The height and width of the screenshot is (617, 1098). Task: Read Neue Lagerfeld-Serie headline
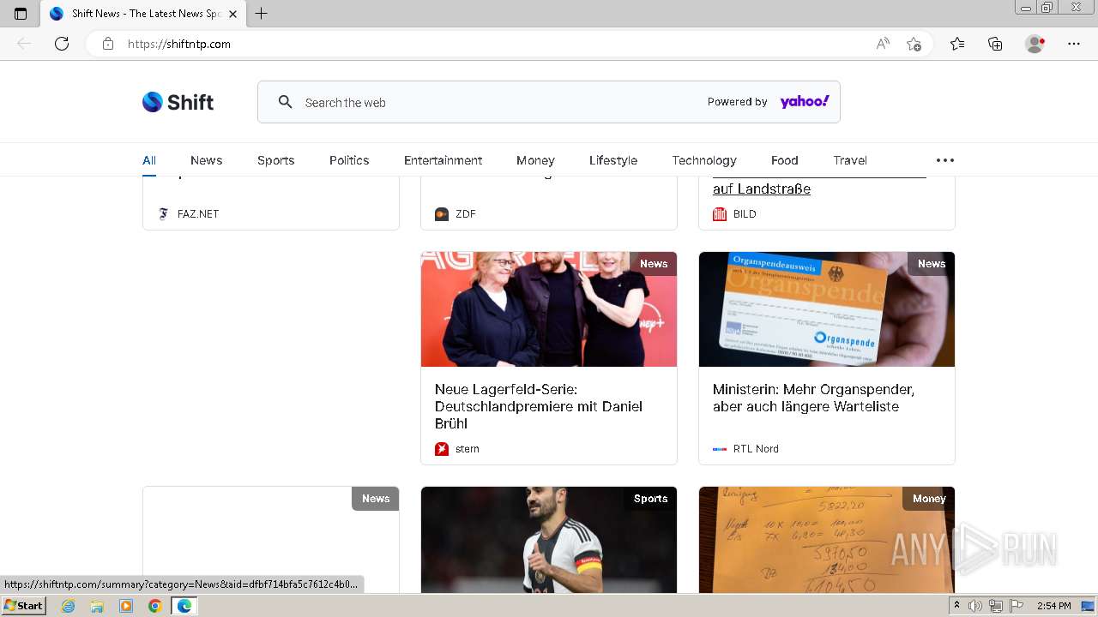[x=539, y=406]
